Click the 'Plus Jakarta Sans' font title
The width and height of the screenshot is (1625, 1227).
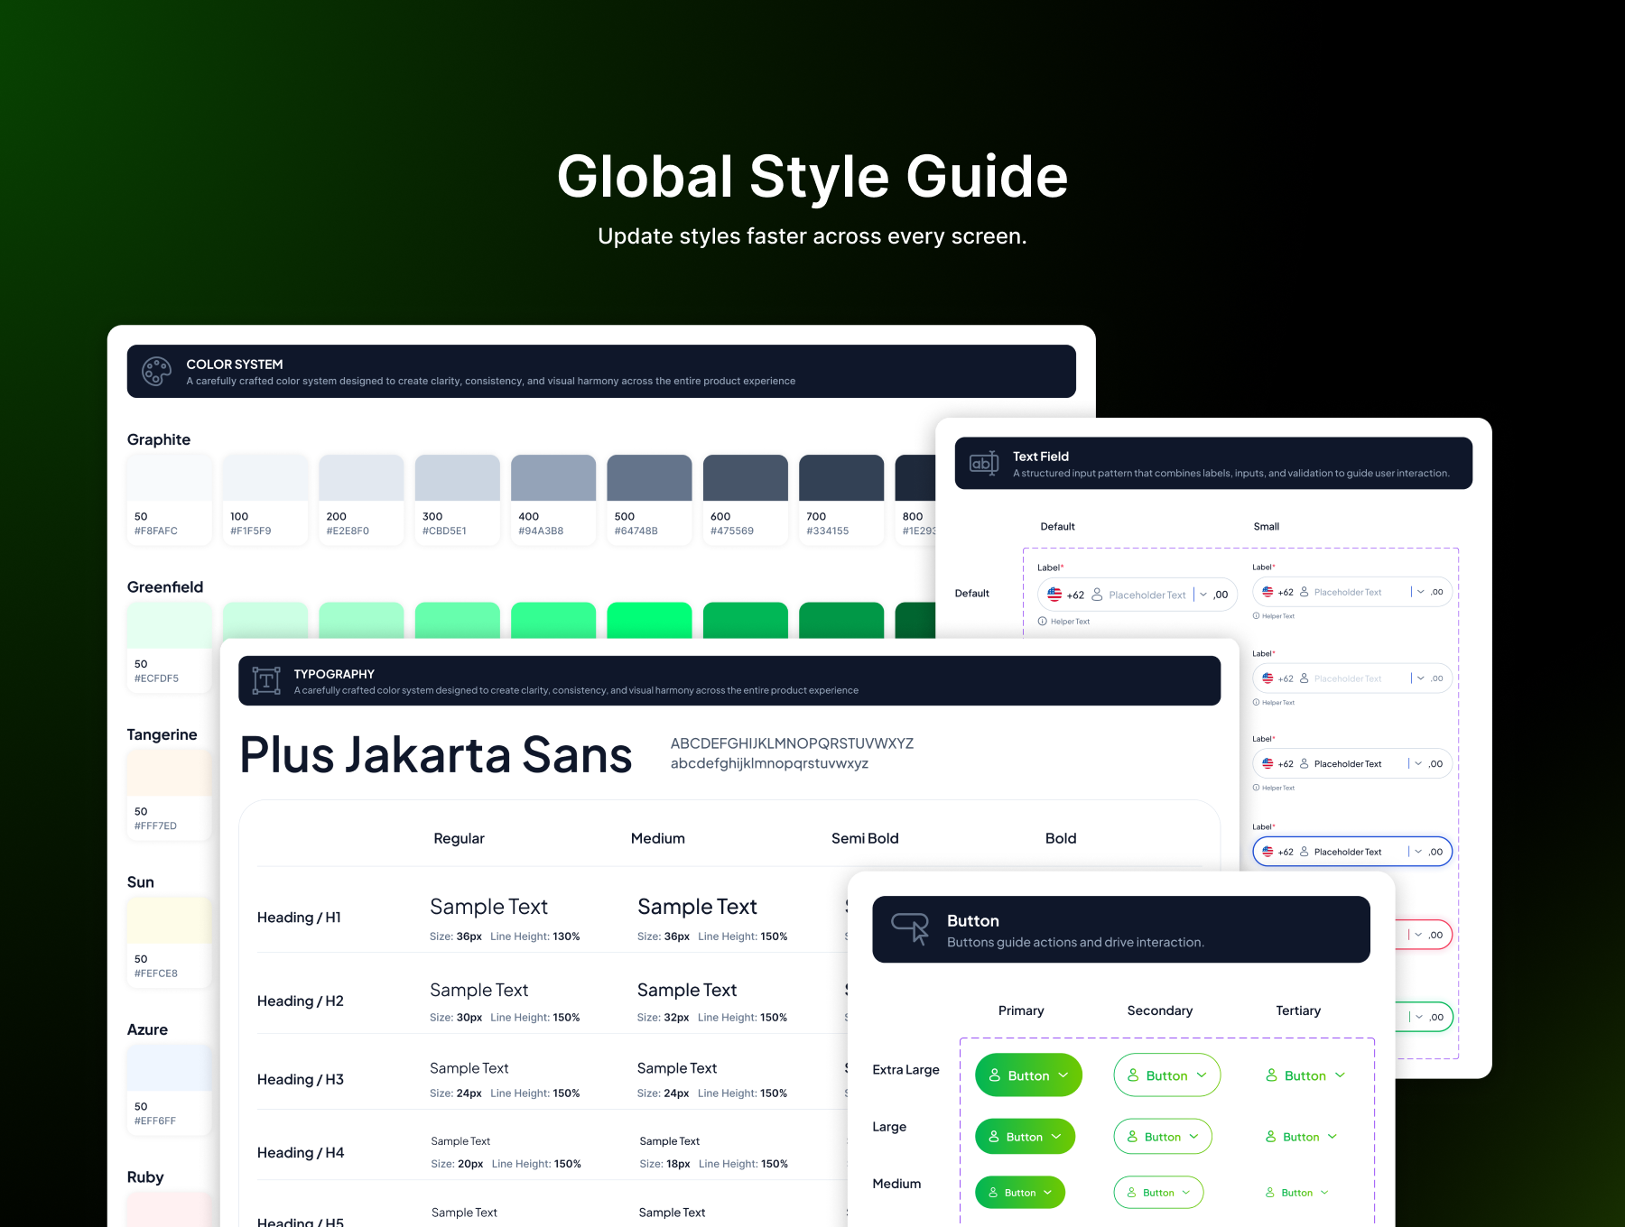(x=436, y=755)
